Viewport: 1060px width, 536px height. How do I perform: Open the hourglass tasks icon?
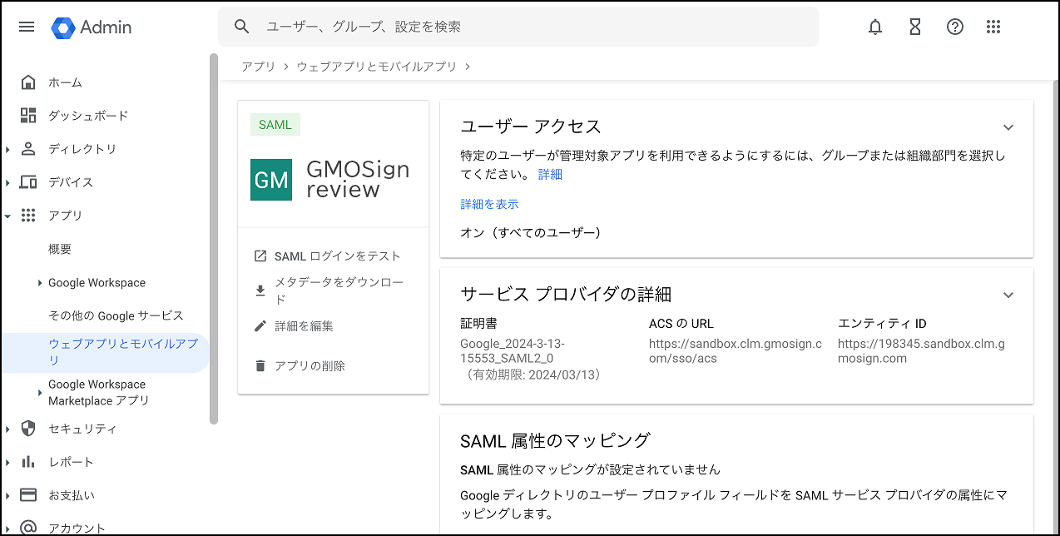(x=914, y=27)
